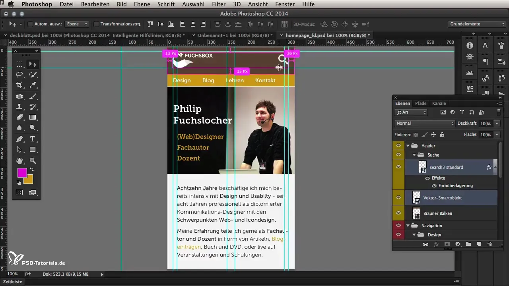Hide the Suche group
This screenshot has width=509, height=286.
398,155
